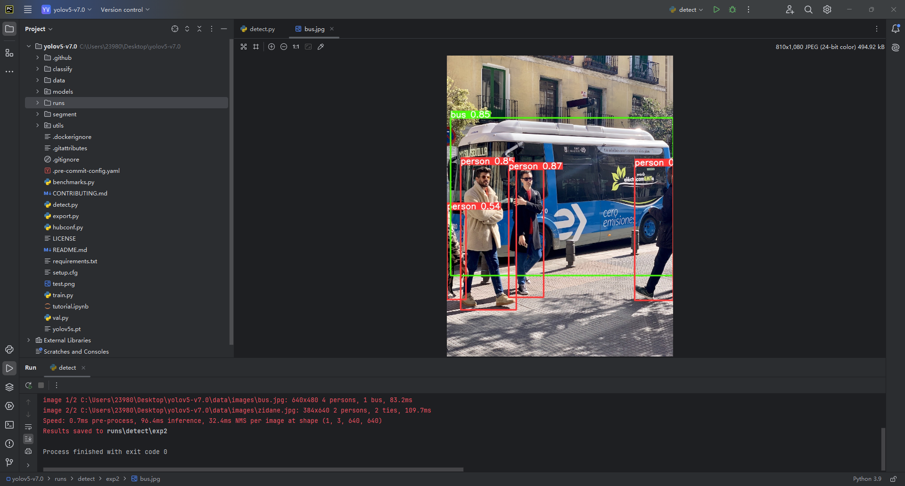Viewport: 905px width, 486px height.
Task: Collapse the yolov5-v7.0 root node
Action: tap(29, 46)
